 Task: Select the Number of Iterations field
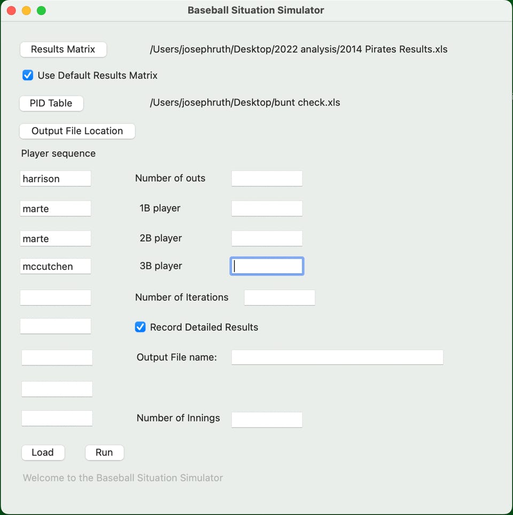pyautogui.click(x=279, y=298)
